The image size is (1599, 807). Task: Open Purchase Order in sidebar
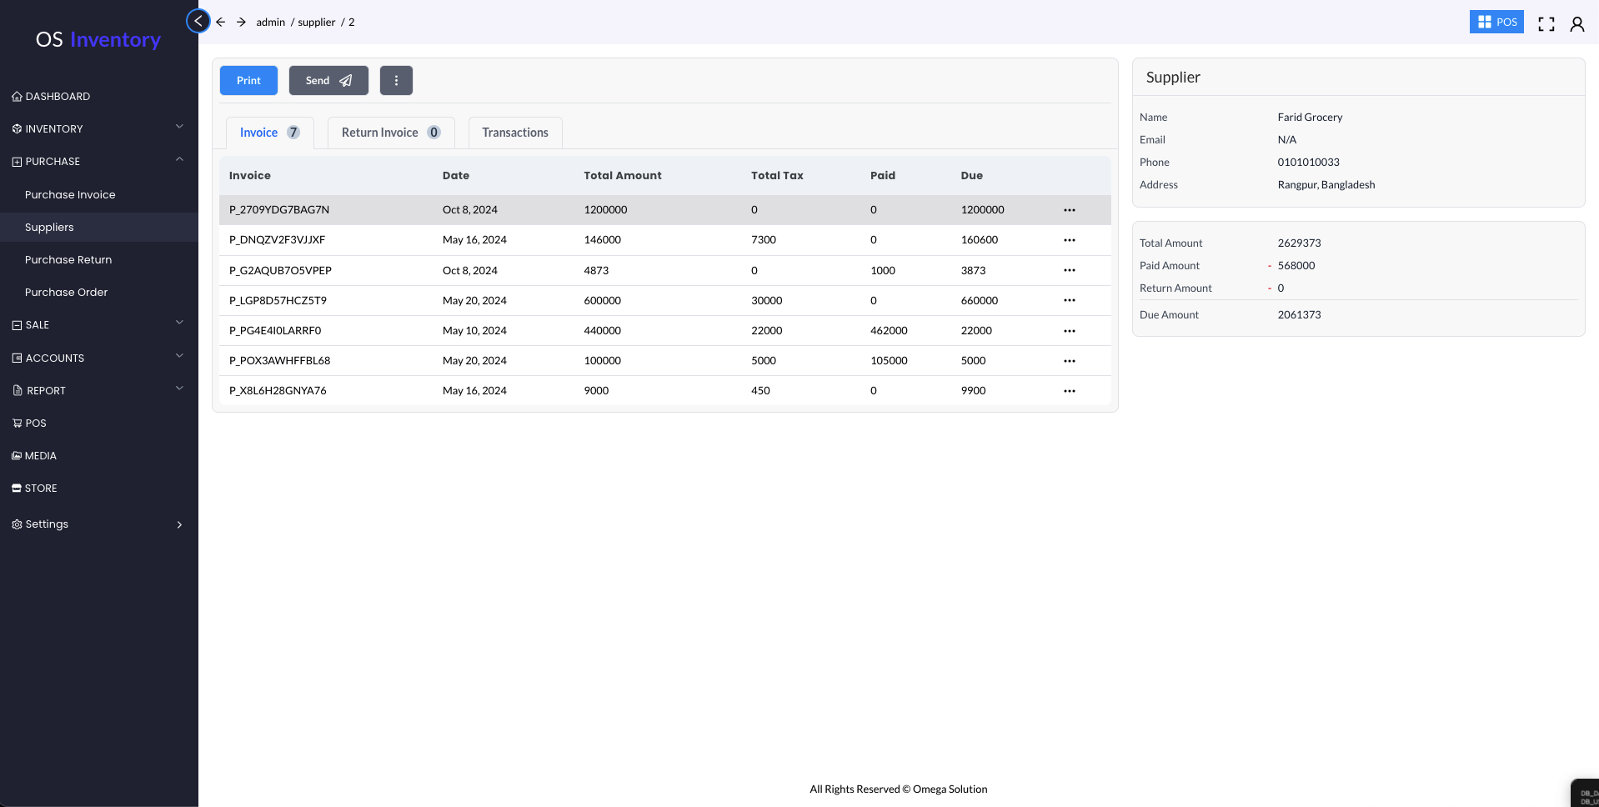coord(67,293)
